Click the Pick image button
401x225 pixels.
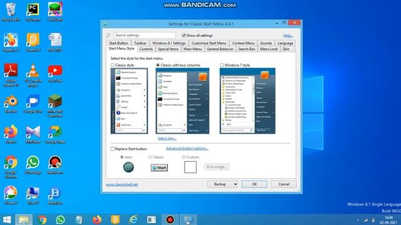217,167
